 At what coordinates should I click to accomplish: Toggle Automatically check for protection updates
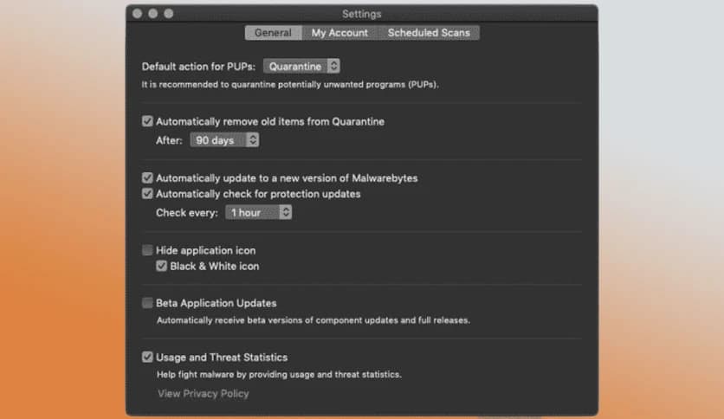pos(148,194)
